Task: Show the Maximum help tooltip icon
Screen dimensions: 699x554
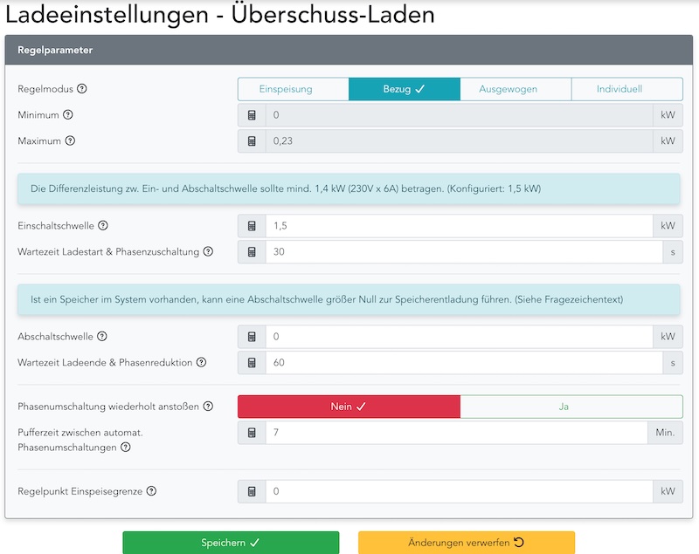Action: (x=70, y=140)
